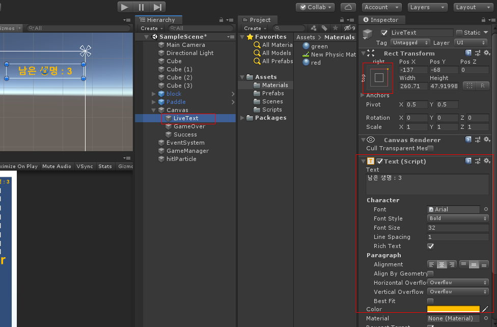Set horizontal alignment to left

(x=432, y=264)
